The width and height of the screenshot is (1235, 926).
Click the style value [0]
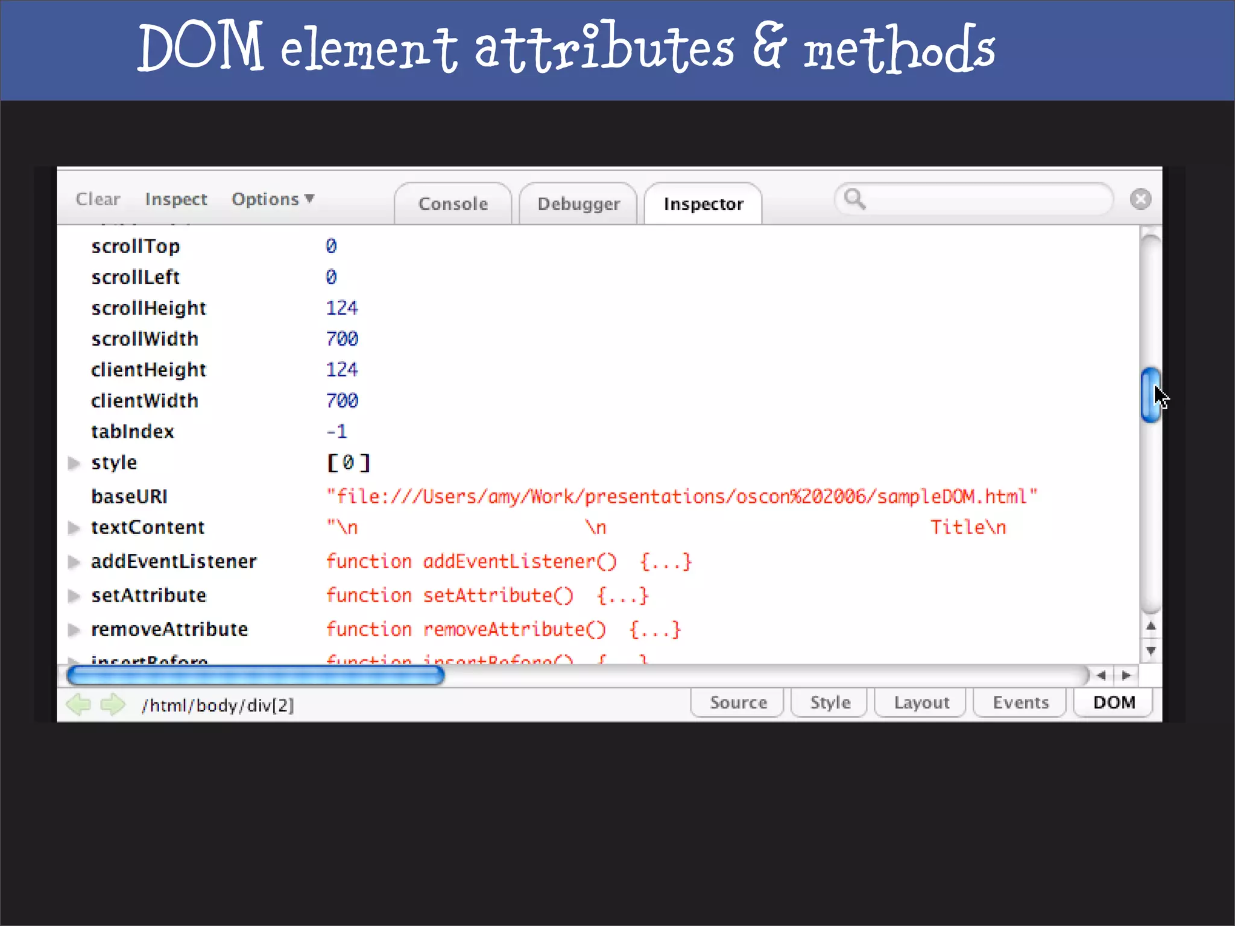point(348,462)
